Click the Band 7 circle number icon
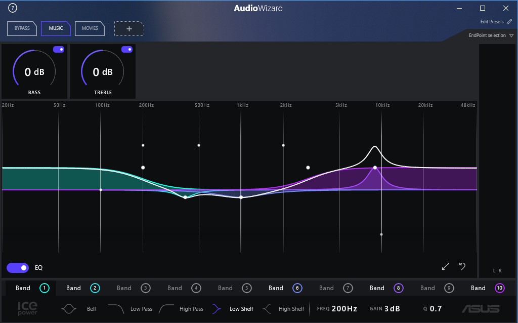The image size is (518, 323). [348, 288]
